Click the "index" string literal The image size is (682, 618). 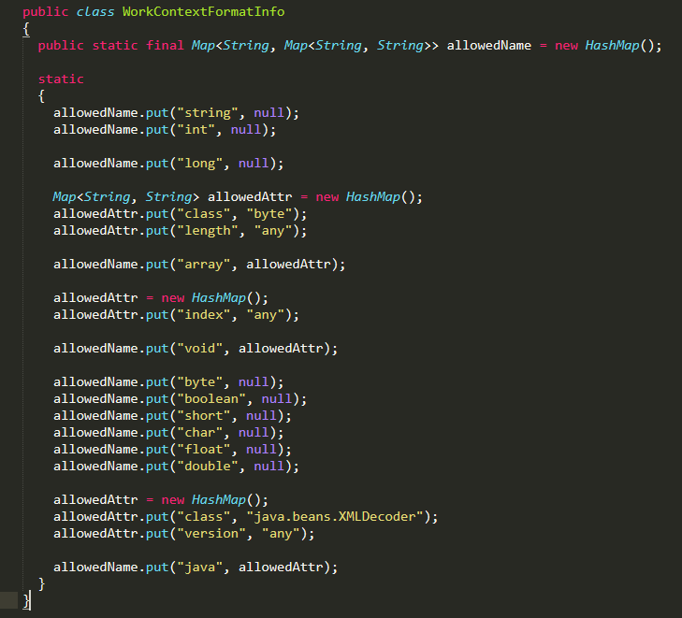point(204,315)
